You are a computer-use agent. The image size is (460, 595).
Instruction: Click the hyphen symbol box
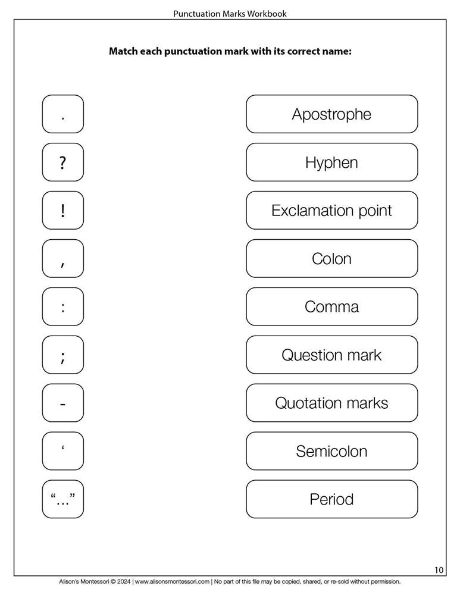pyautogui.click(x=62, y=403)
